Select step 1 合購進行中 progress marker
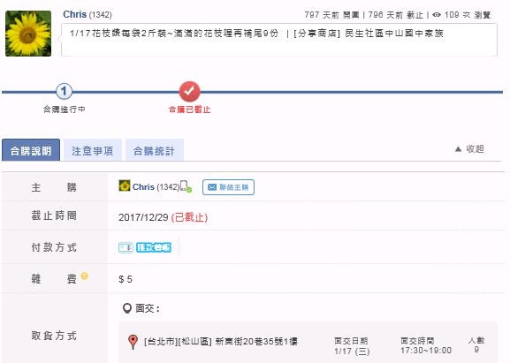The width and height of the screenshot is (510, 363). click(x=64, y=91)
